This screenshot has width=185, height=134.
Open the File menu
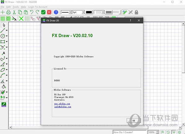point(2,7)
